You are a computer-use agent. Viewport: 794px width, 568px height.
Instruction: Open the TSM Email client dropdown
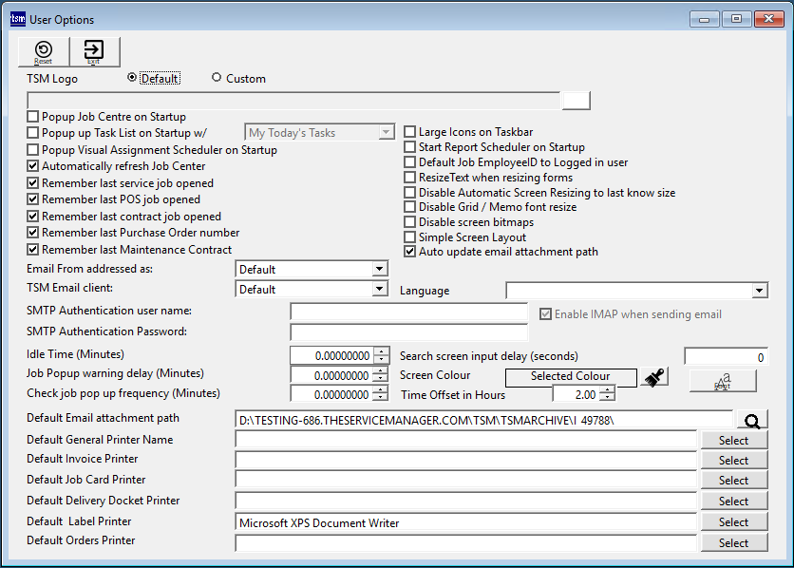tap(380, 290)
